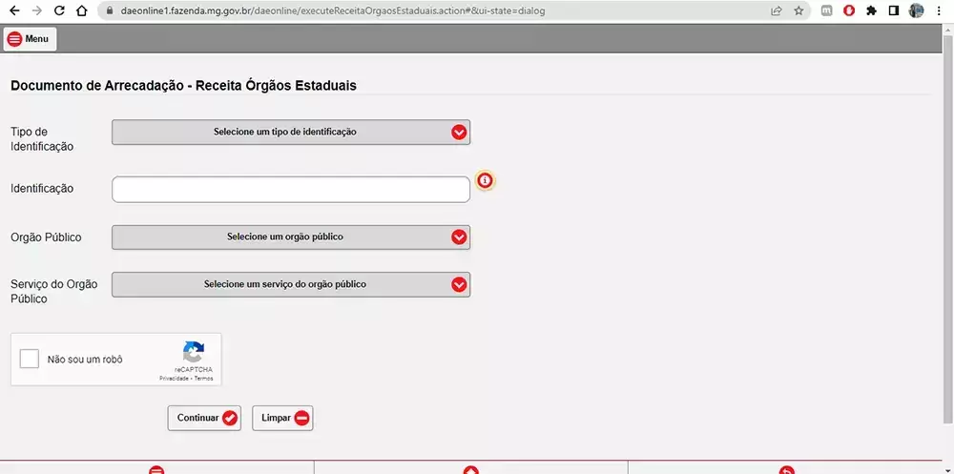Expand Serviço do Orgão Público dropdown
This screenshot has width=954, height=474.
click(291, 284)
